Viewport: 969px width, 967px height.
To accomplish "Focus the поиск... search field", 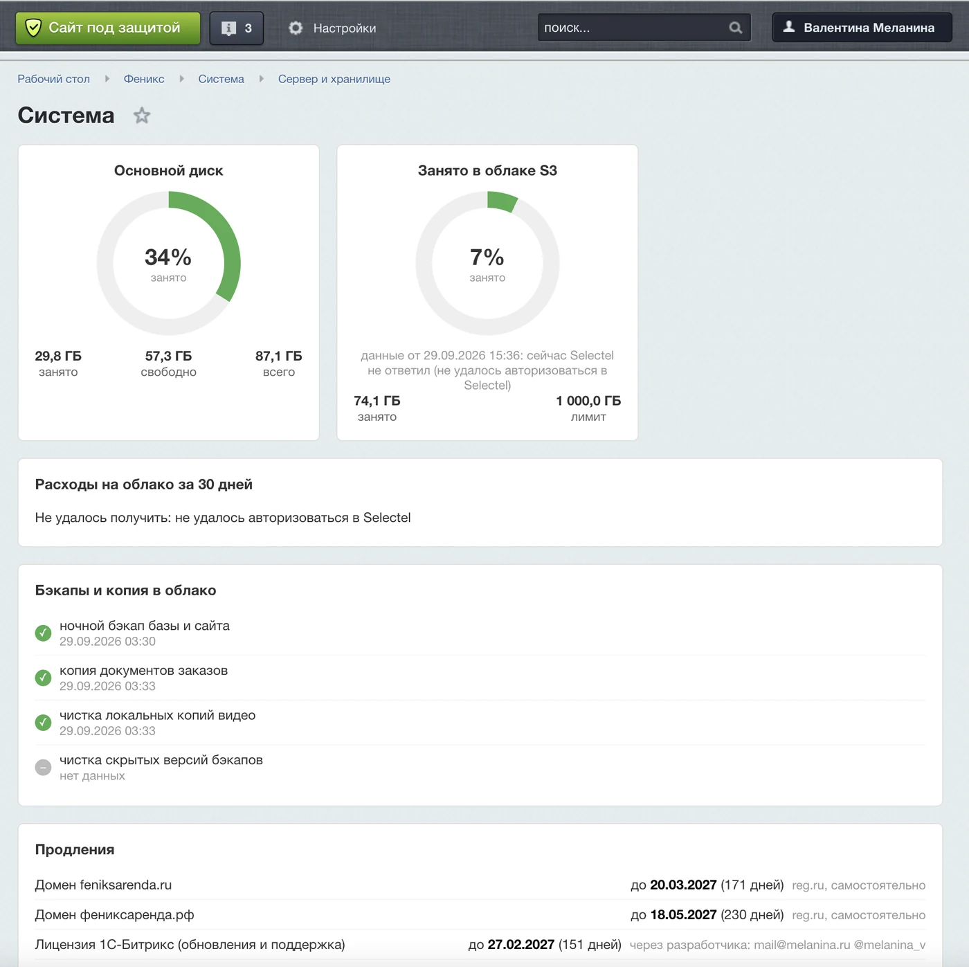I will click(x=644, y=28).
